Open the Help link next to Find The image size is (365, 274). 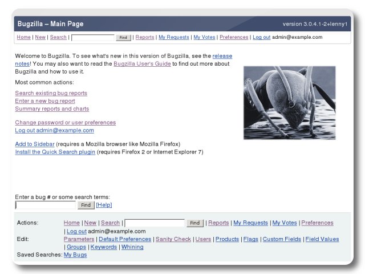[x=104, y=205]
